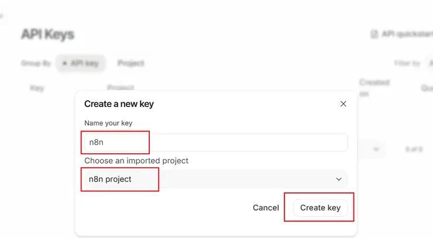Click the document icon beside API quickstart
The width and height of the screenshot is (433, 238).
[374, 35]
